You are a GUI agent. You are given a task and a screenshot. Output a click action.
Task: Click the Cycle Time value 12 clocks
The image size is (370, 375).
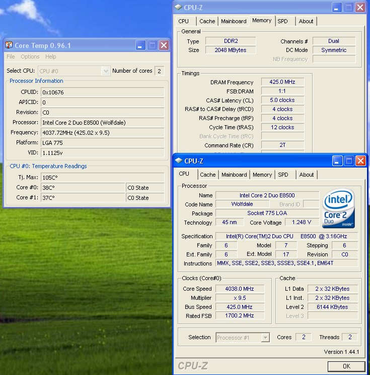pos(283,127)
